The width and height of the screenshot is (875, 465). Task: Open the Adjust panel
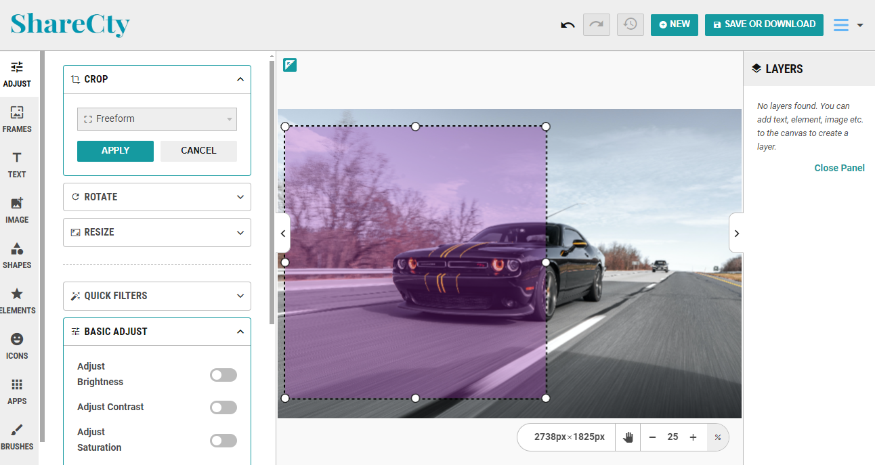tap(17, 73)
